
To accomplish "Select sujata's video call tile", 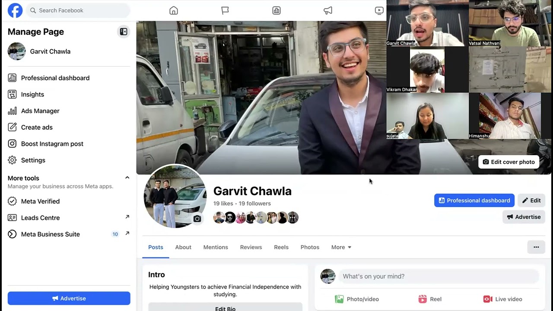I will (x=427, y=116).
